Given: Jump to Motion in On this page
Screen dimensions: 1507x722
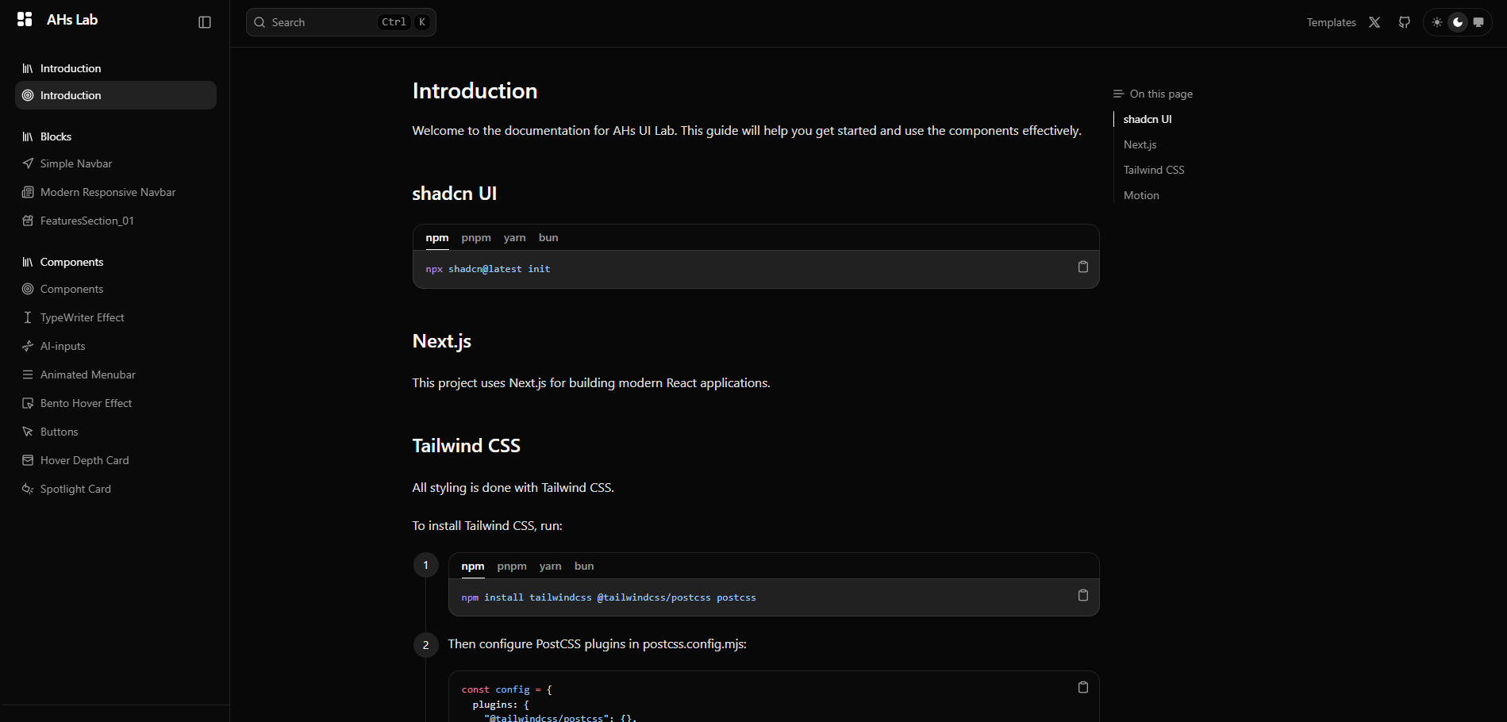Looking at the screenshot, I should point(1141,195).
